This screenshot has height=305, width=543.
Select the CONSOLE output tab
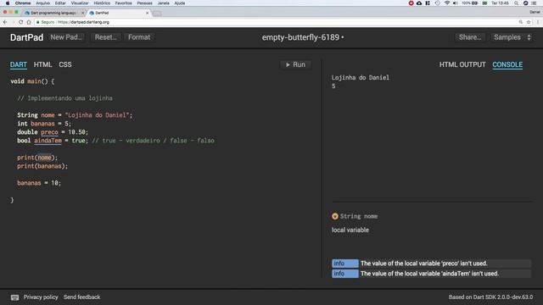(x=507, y=64)
